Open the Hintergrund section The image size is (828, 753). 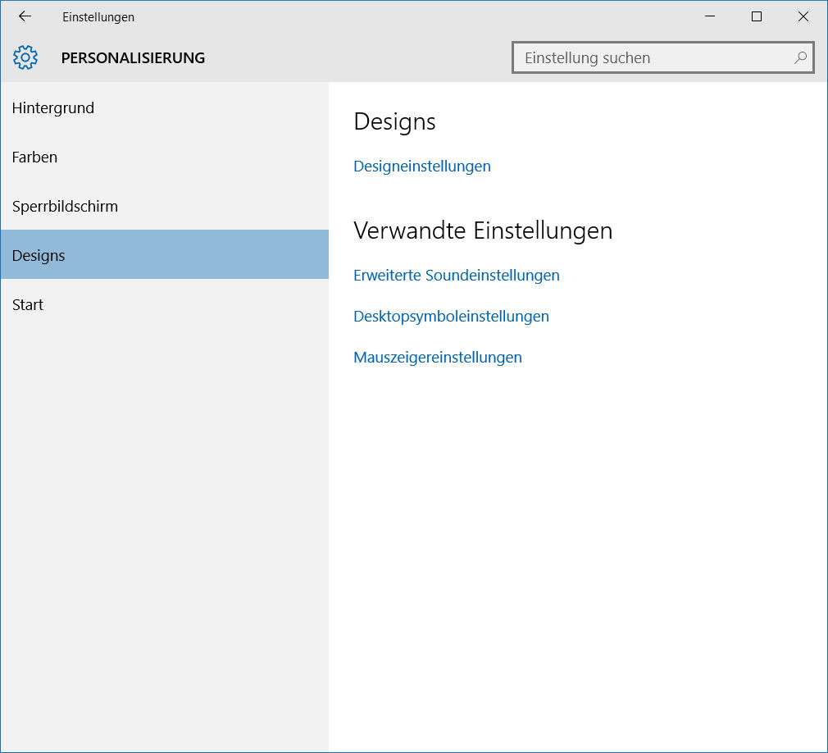click(x=53, y=107)
